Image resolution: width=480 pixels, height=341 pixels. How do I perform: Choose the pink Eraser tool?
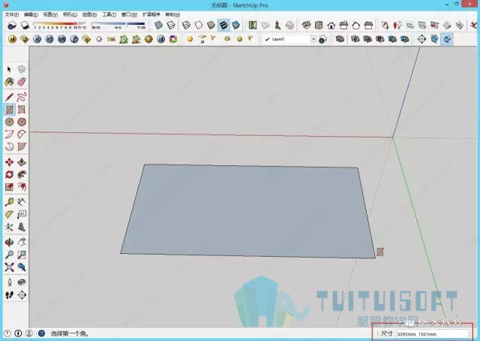[x=22, y=82]
